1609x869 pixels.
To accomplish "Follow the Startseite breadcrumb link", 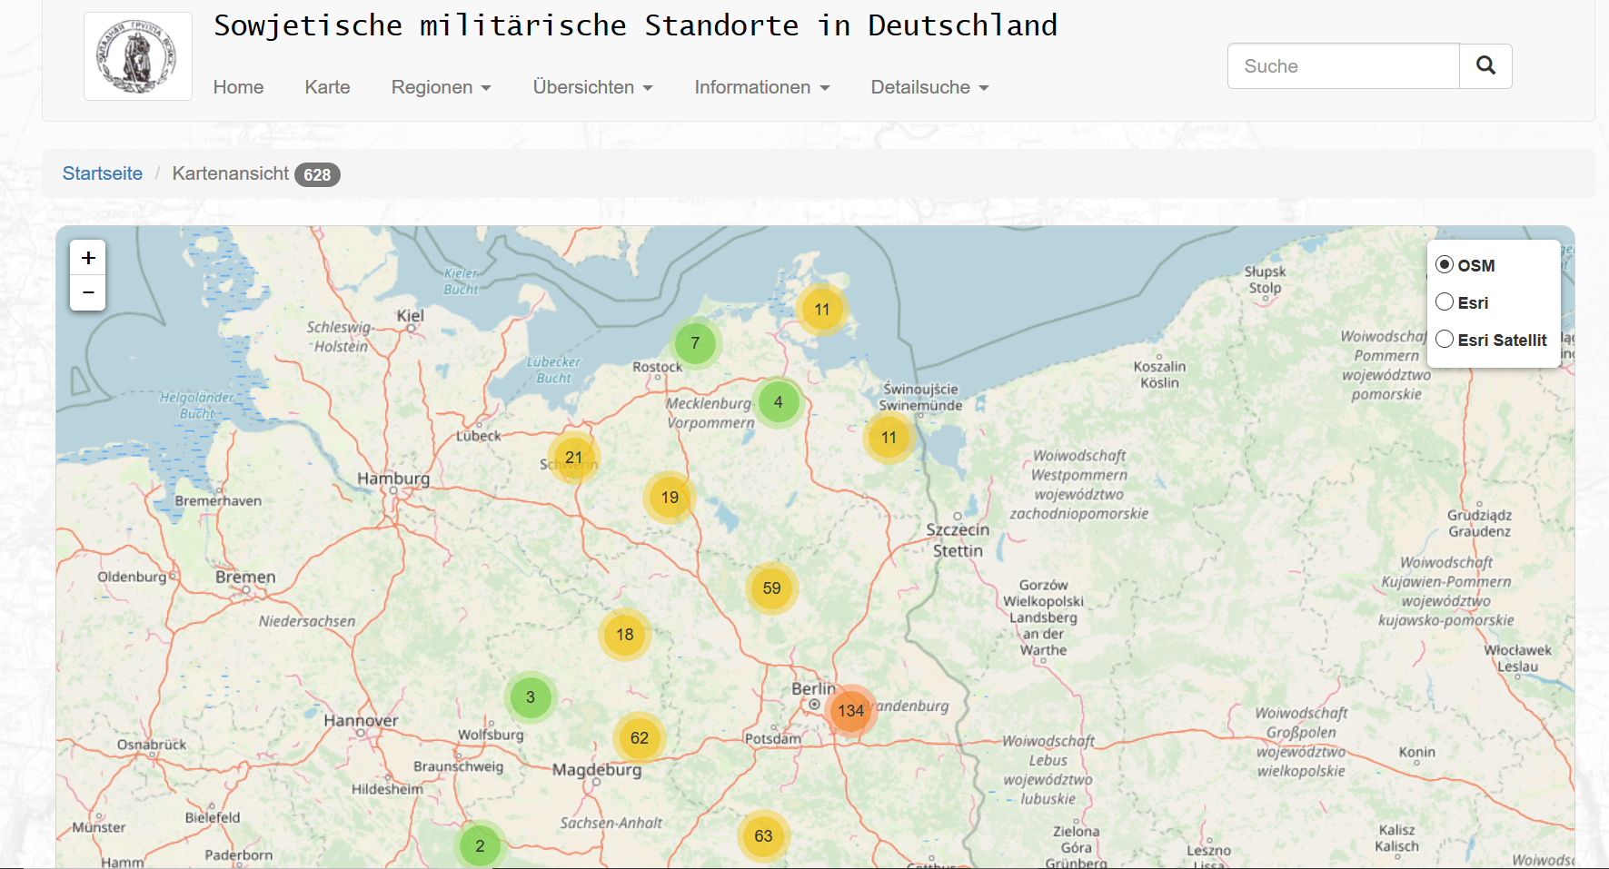I will coord(102,173).
